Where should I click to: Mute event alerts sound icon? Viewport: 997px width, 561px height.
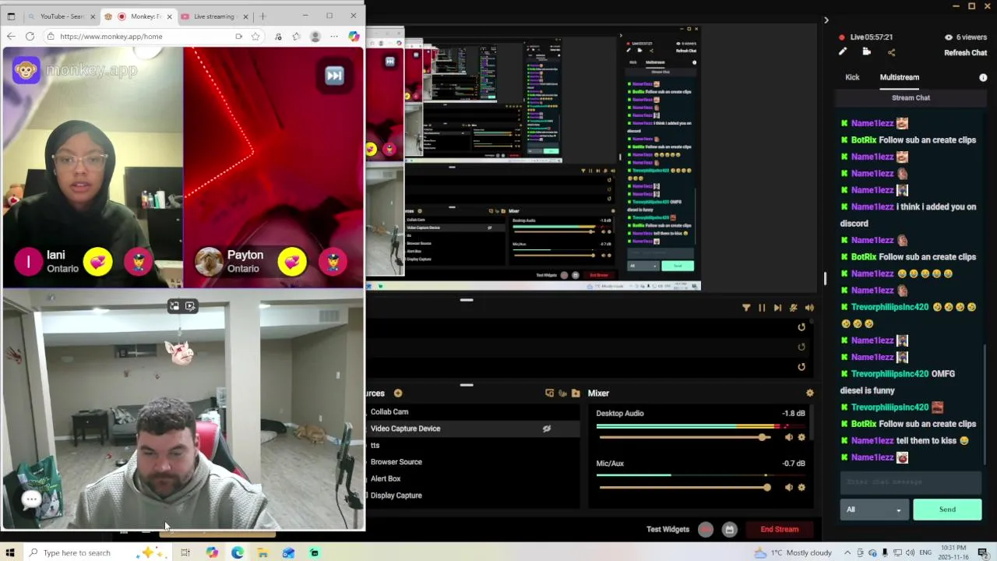[x=809, y=308]
